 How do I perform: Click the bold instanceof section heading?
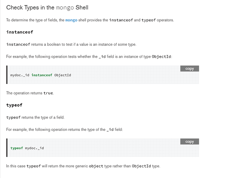[x=19, y=32]
